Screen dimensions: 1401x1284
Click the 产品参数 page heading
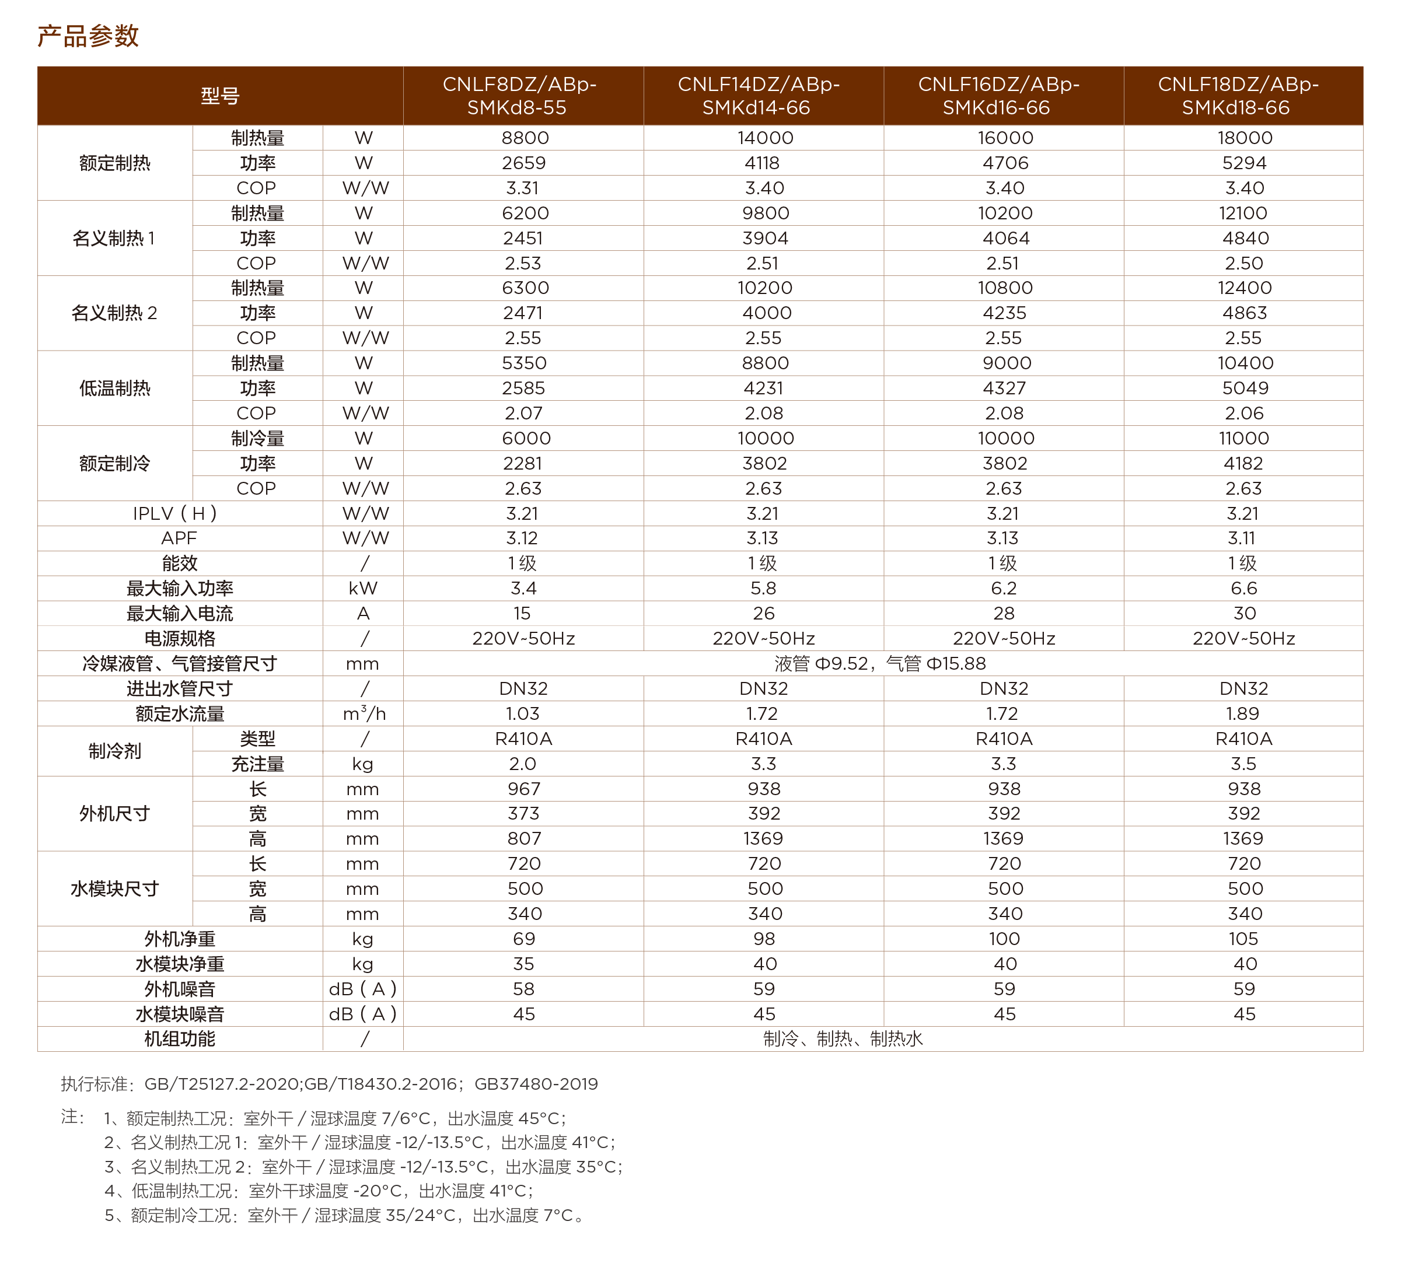point(88,36)
